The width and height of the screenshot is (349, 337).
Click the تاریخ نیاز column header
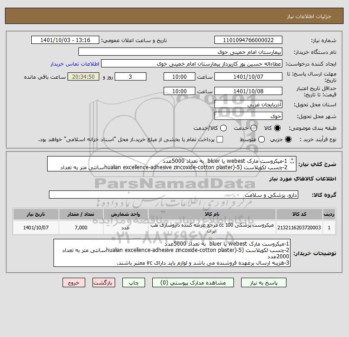click(36, 214)
